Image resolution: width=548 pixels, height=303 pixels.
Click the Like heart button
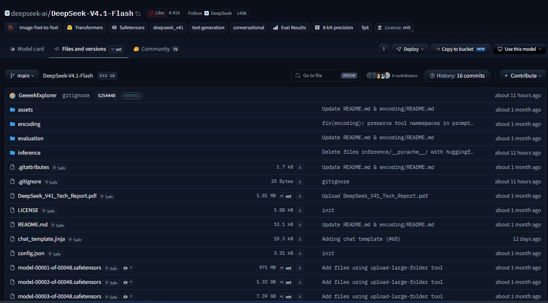coord(156,13)
